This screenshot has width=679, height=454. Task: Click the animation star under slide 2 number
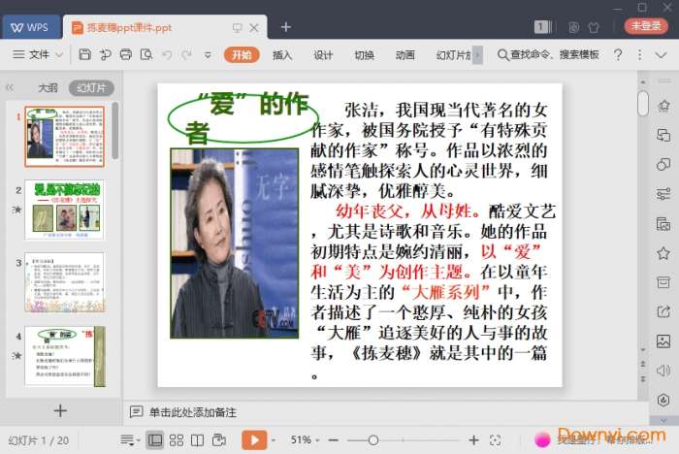17,210
